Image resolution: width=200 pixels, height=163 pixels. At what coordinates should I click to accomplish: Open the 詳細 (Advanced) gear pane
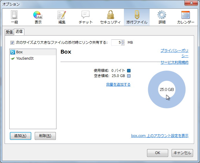pyautogui.click(x=162, y=17)
